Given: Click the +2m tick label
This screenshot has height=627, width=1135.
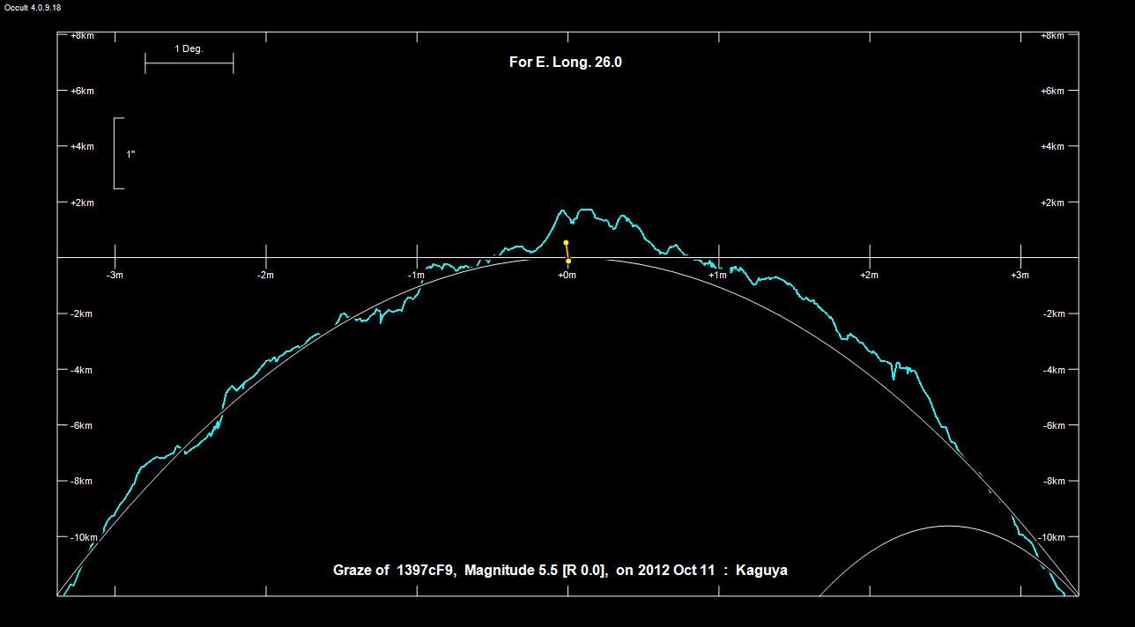Looking at the screenshot, I should click(x=869, y=276).
